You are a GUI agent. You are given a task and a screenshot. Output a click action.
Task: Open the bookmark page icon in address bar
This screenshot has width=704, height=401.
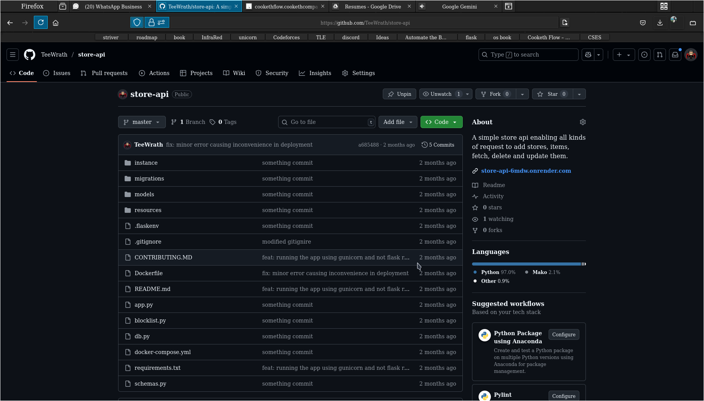[x=565, y=23]
